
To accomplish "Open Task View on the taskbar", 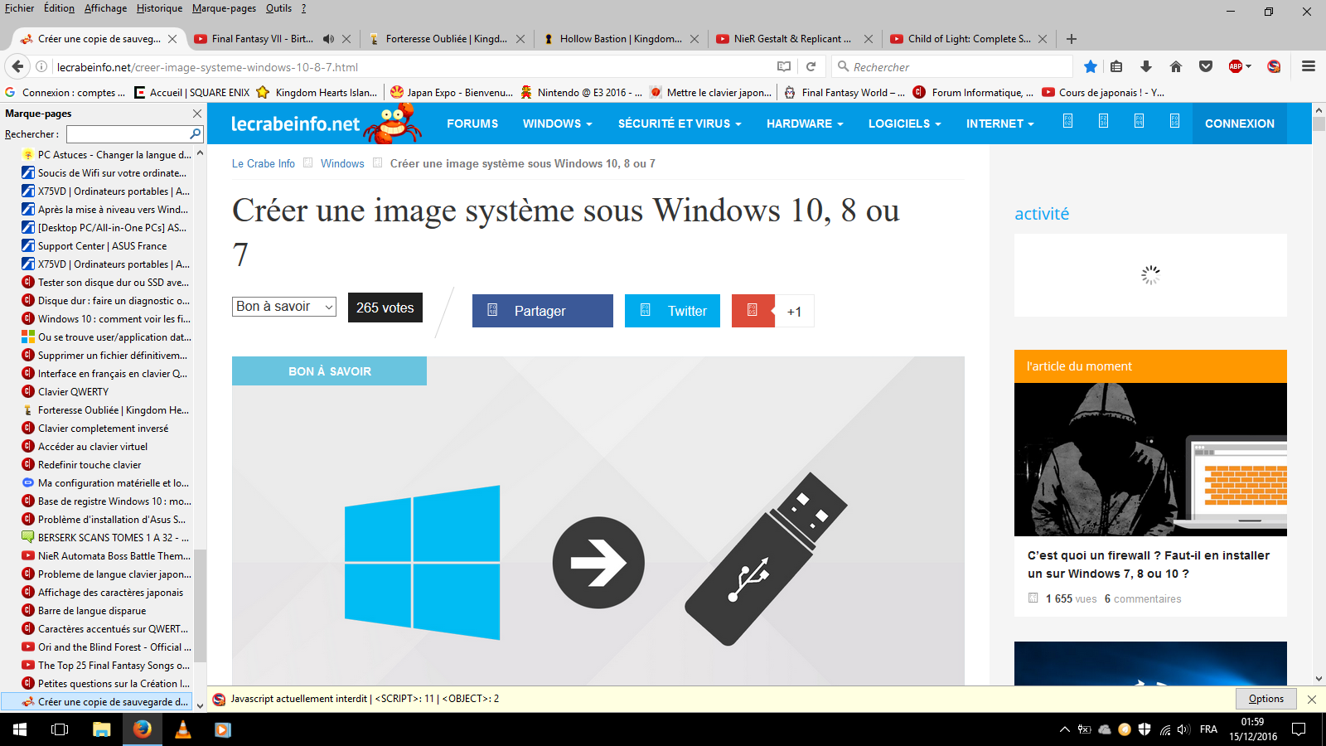I will pyautogui.click(x=60, y=729).
